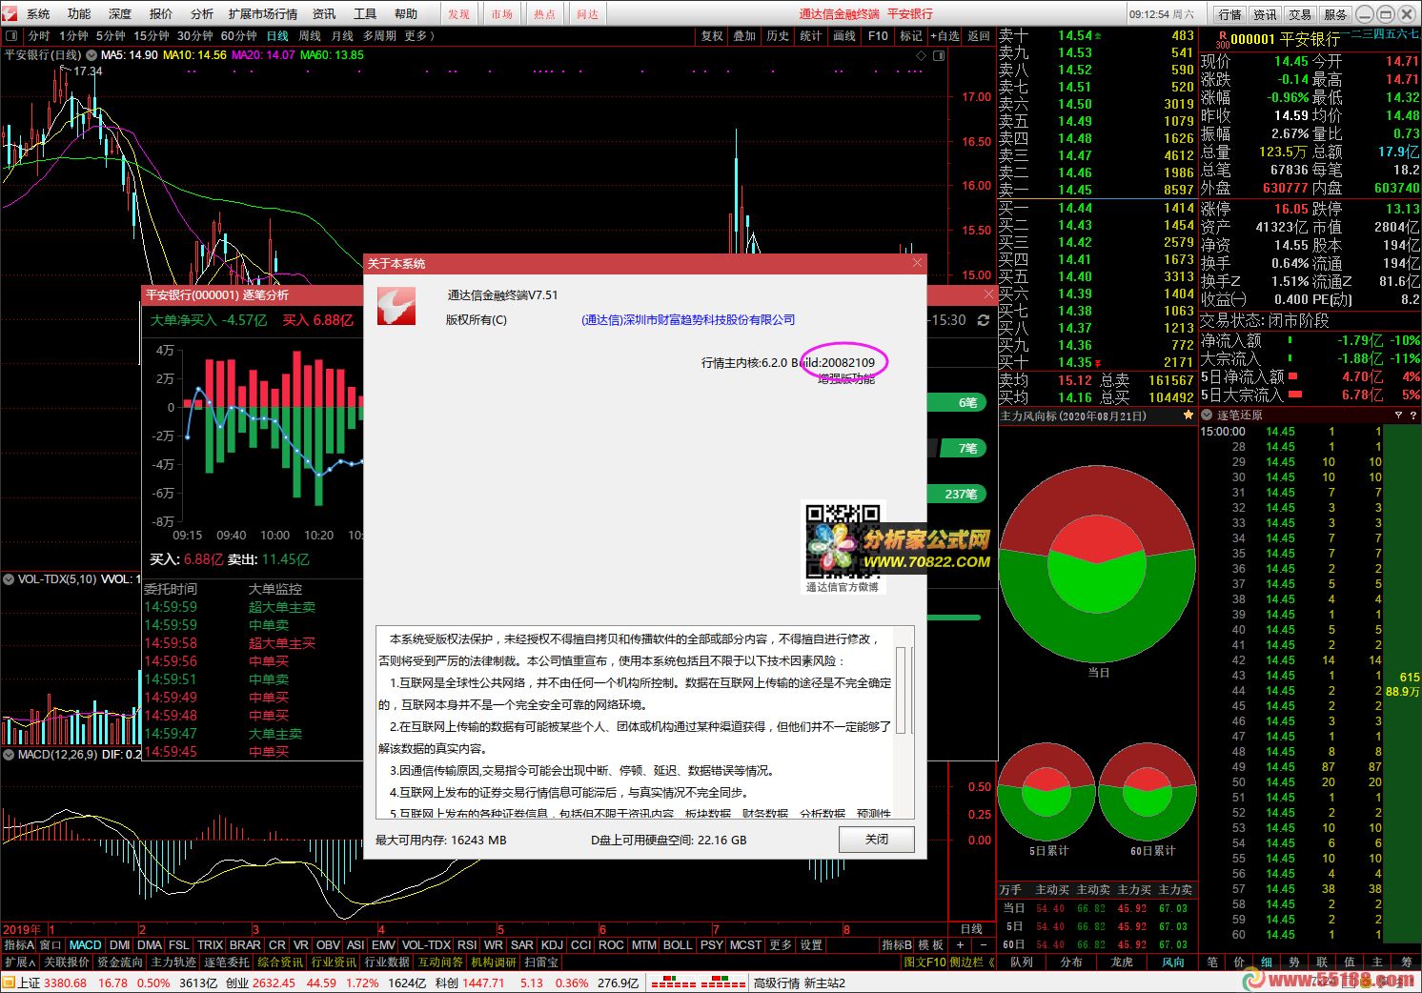Click the red R300 marker beside 000001

coord(1221,40)
